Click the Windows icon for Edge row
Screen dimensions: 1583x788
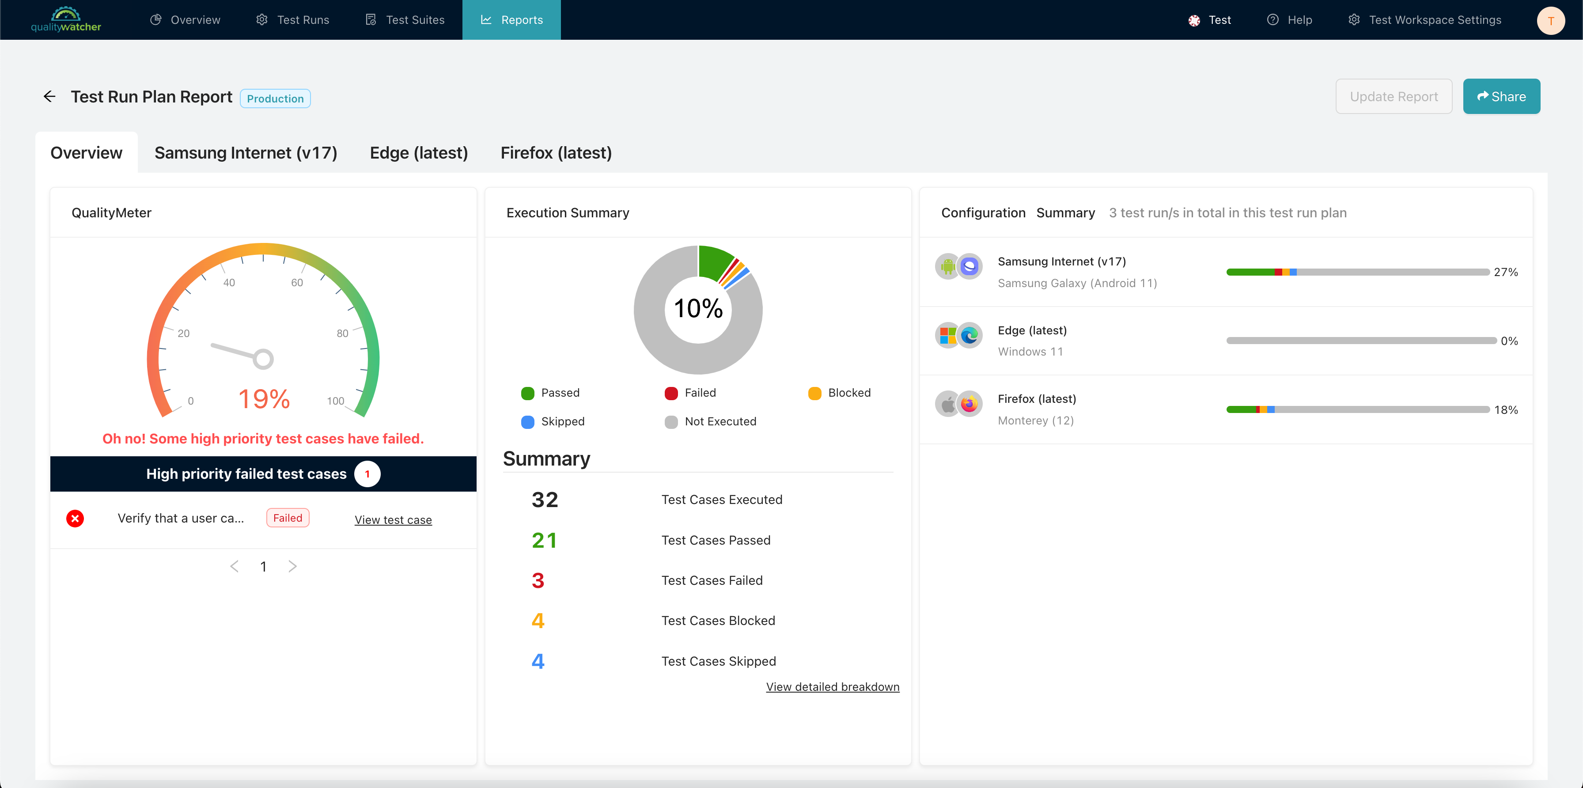point(948,335)
